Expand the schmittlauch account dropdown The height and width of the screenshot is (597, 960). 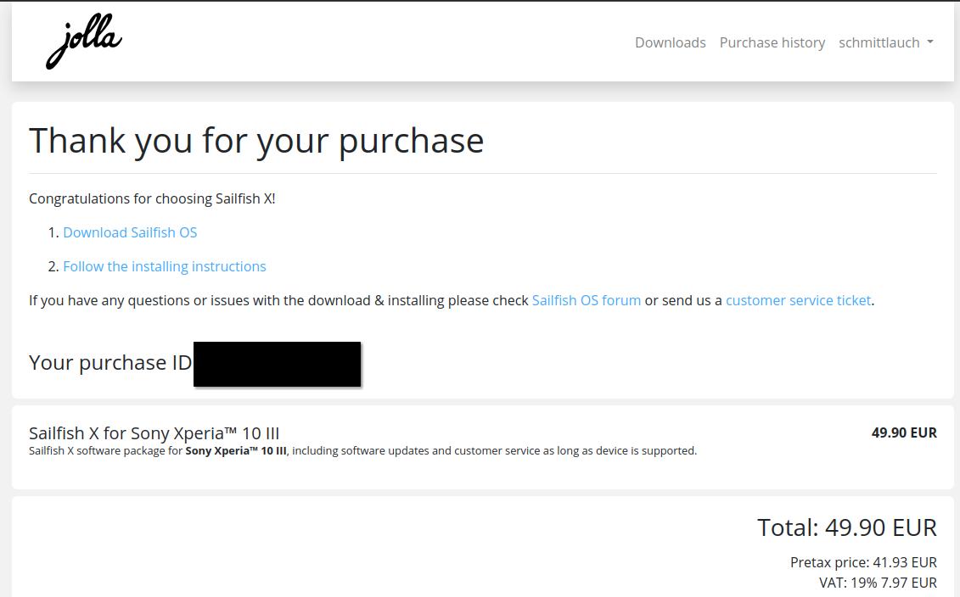(x=885, y=42)
